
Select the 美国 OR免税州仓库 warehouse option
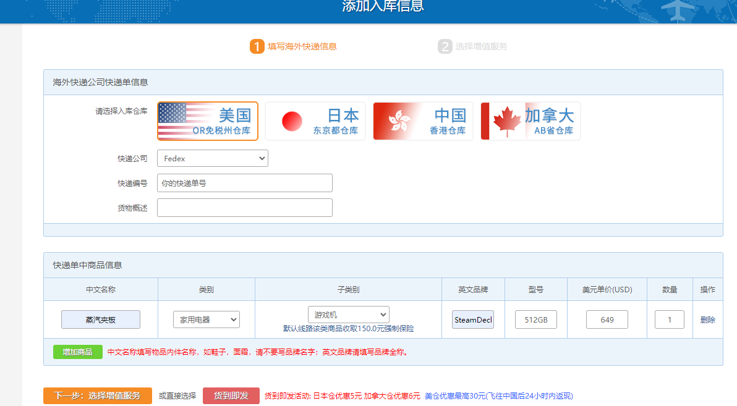coord(207,121)
